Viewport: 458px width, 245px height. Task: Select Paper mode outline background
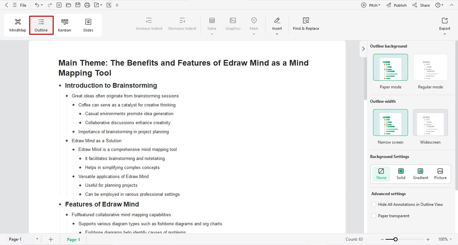[391, 67]
